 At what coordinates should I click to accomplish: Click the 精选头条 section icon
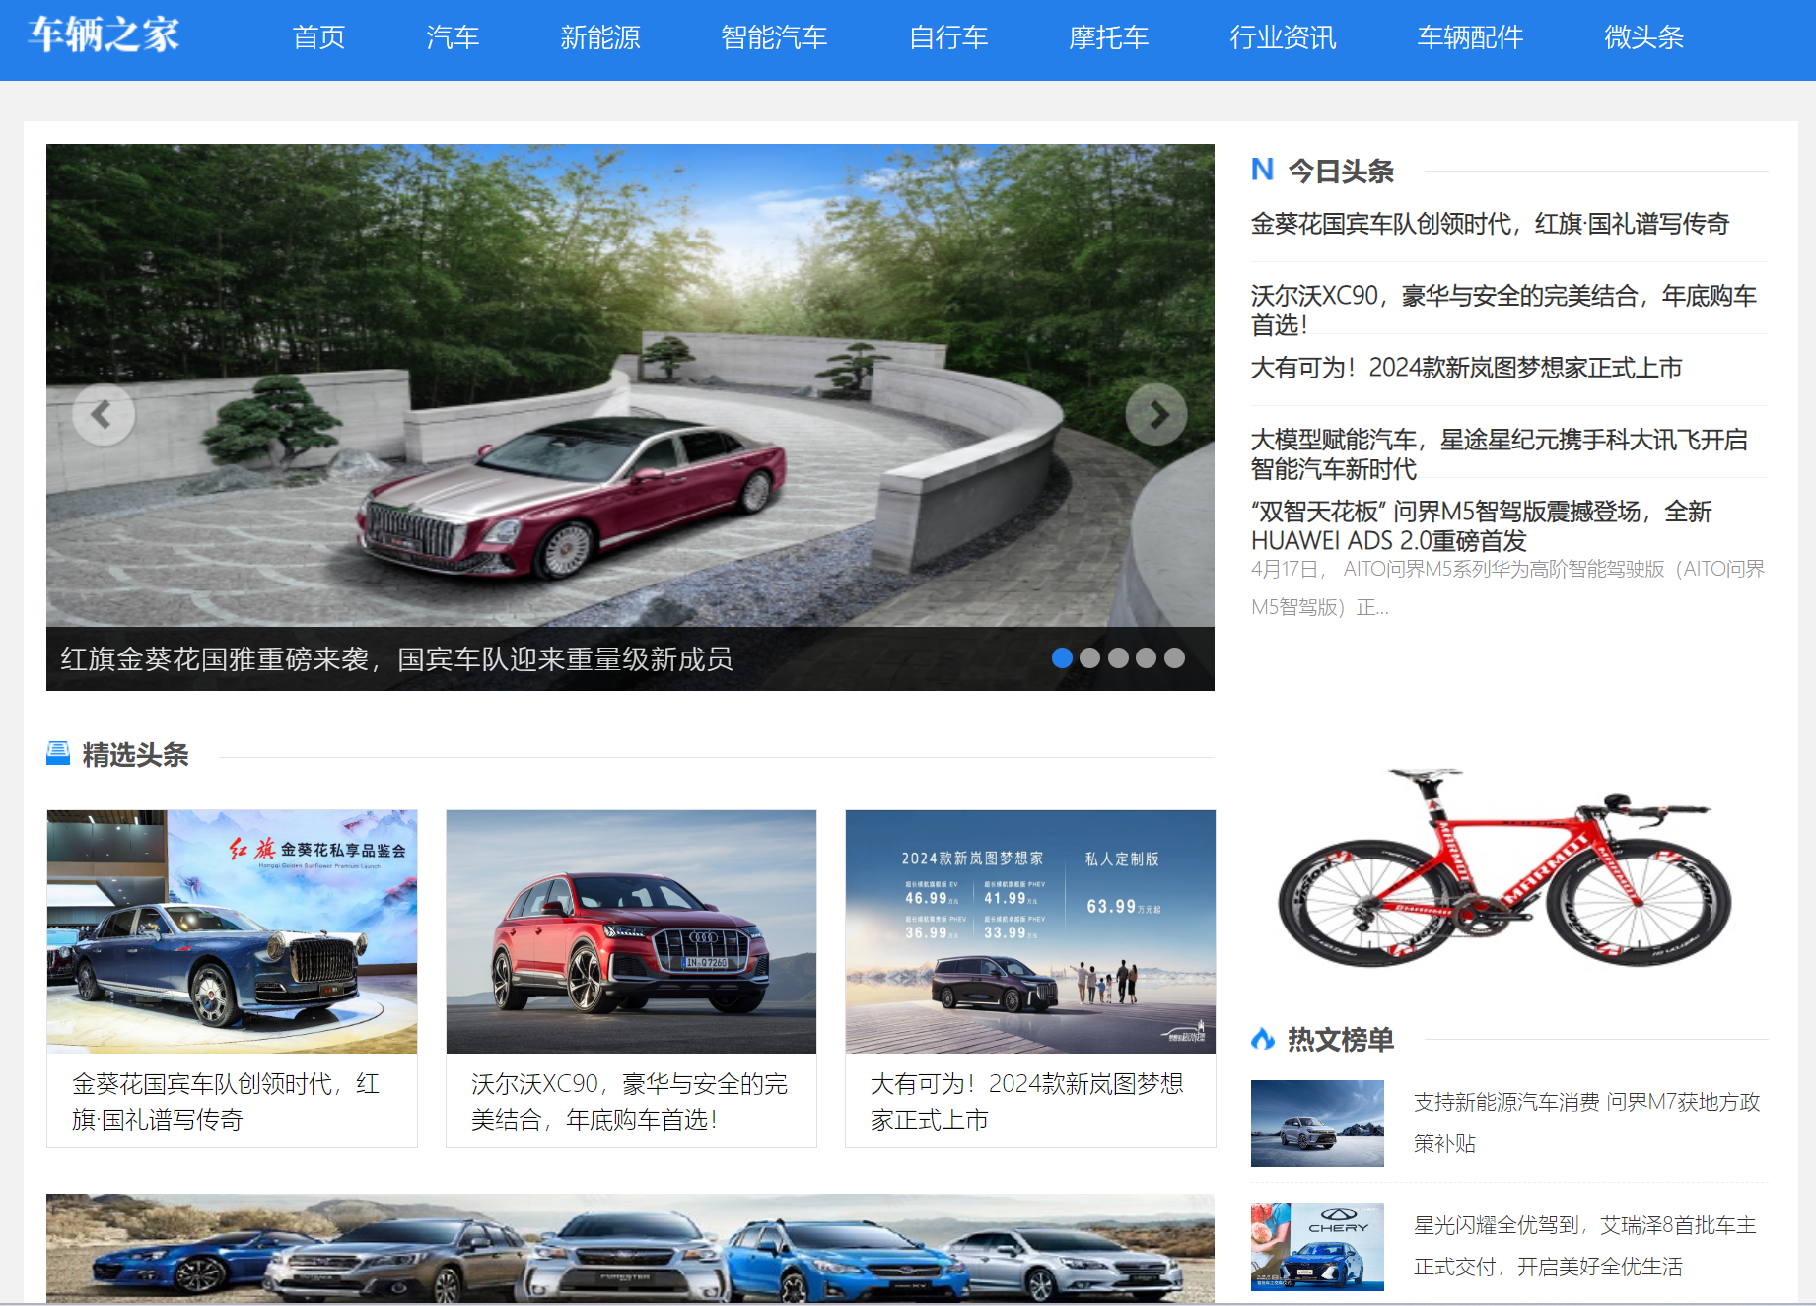click(x=58, y=754)
